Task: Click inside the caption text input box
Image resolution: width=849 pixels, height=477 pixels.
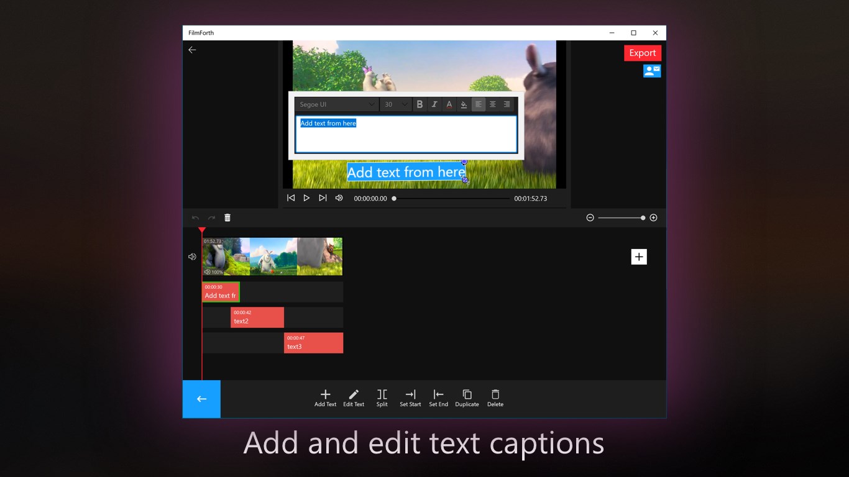Action: pos(406,134)
